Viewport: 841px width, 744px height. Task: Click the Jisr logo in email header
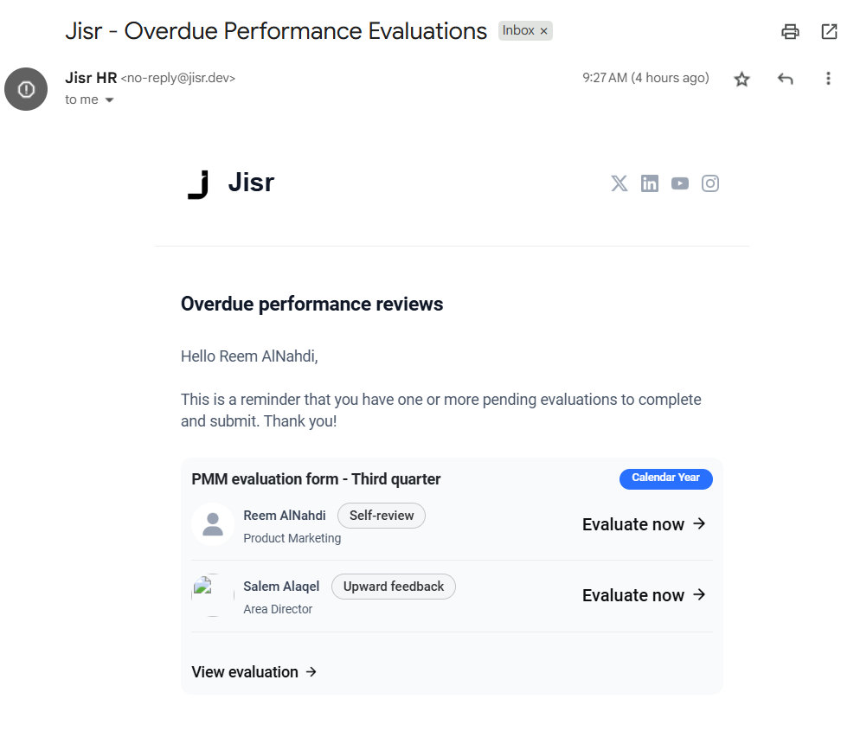(231, 183)
